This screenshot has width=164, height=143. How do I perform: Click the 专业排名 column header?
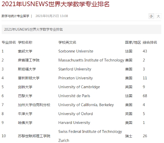pyautogui.click(x=9, y=43)
